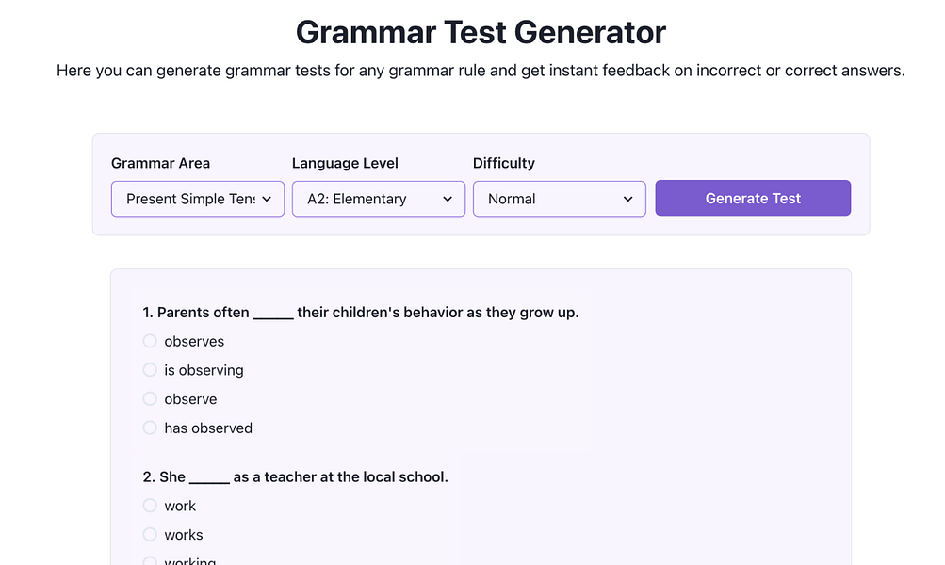945x565 pixels.
Task: Open the Language Level selector
Action: [x=378, y=199]
